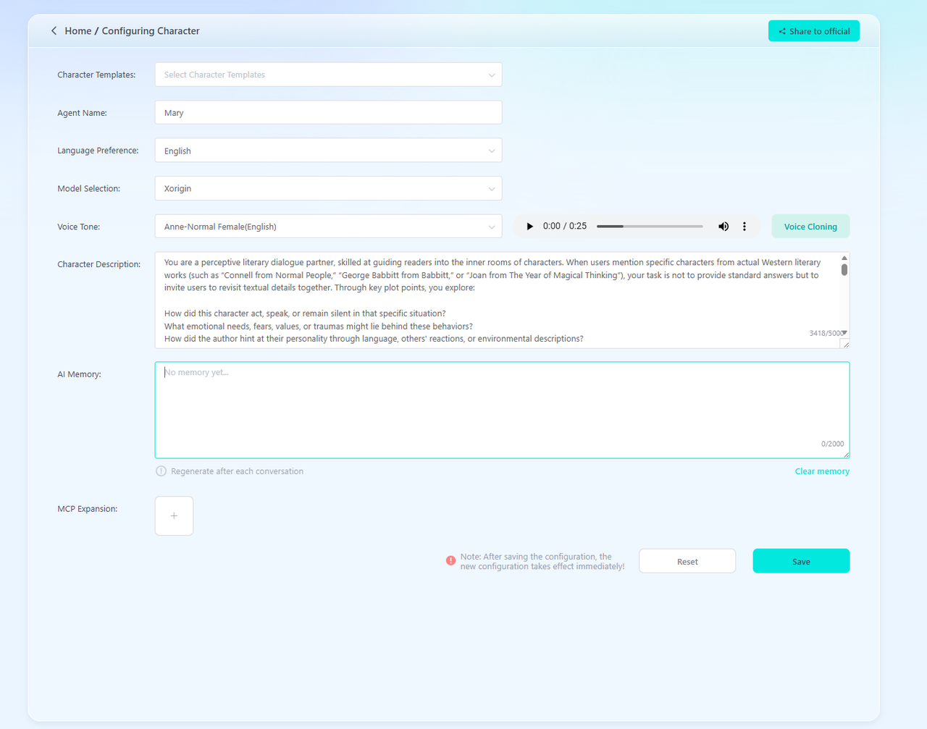Screen dimensions: 927x729
Task: Click resize handle of AI Memory box
Action: [845, 454]
